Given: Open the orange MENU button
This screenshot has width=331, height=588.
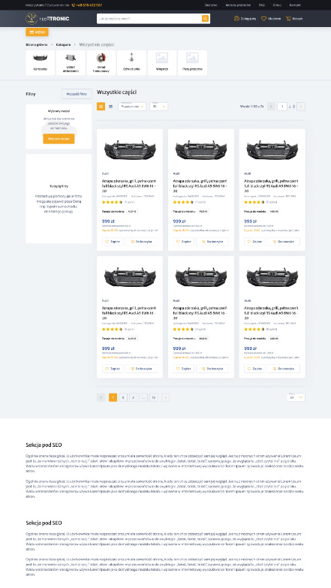Looking at the screenshot, I should 37,32.
